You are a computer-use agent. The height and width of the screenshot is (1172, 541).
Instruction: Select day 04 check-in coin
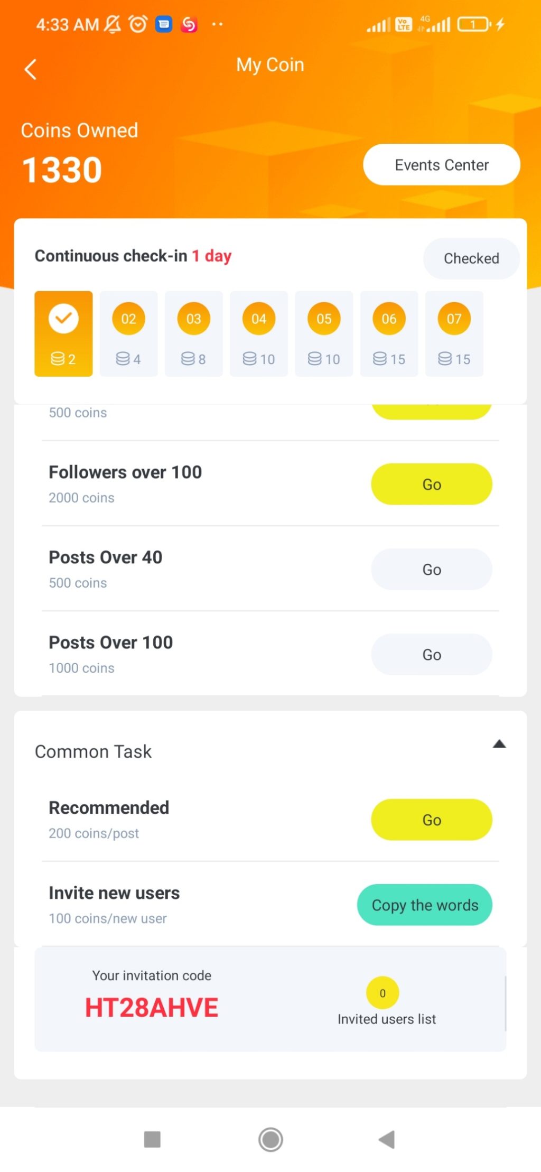click(259, 319)
